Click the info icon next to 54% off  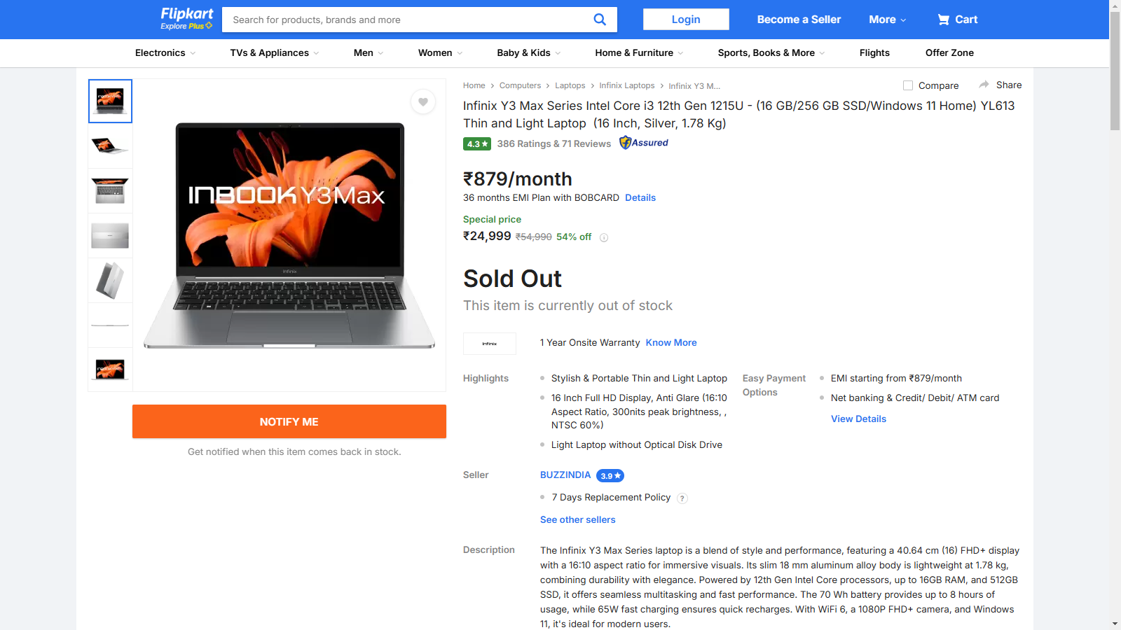click(x=604, y=237)
